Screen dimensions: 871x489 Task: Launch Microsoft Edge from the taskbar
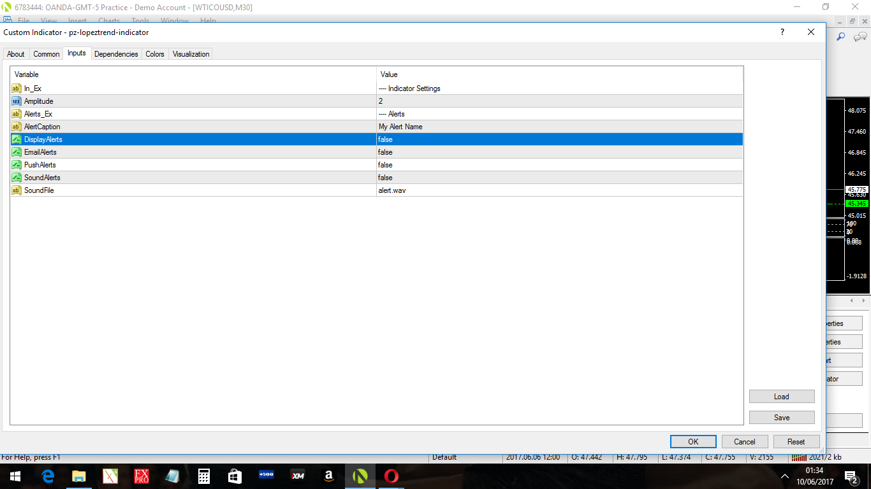click(48, 476)
